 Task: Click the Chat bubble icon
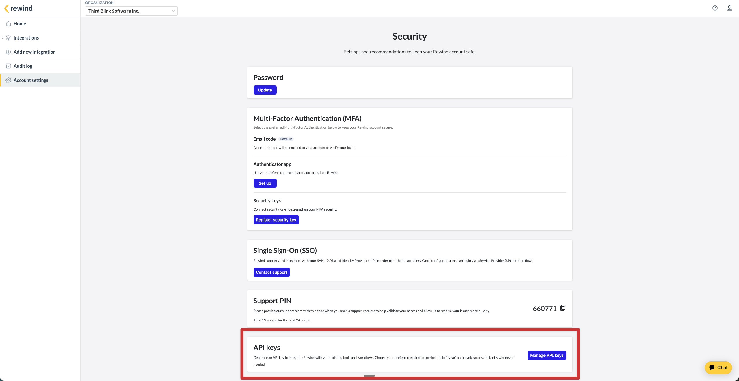coord(712,367)
